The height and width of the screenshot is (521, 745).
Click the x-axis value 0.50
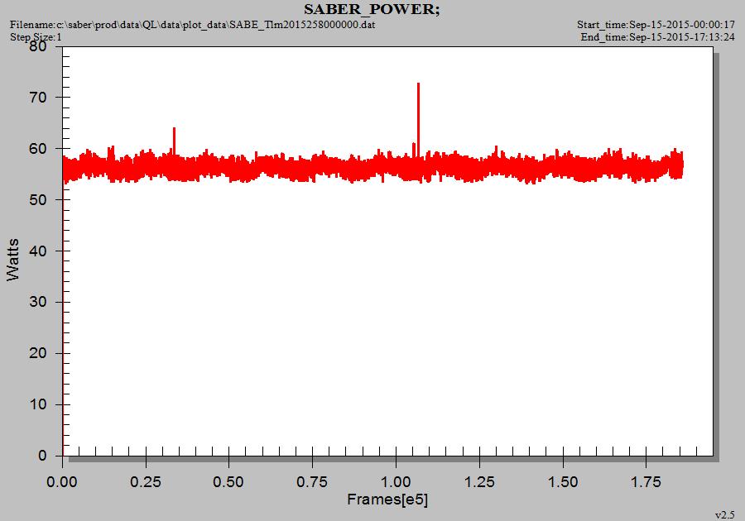click(x=228, y=482)
